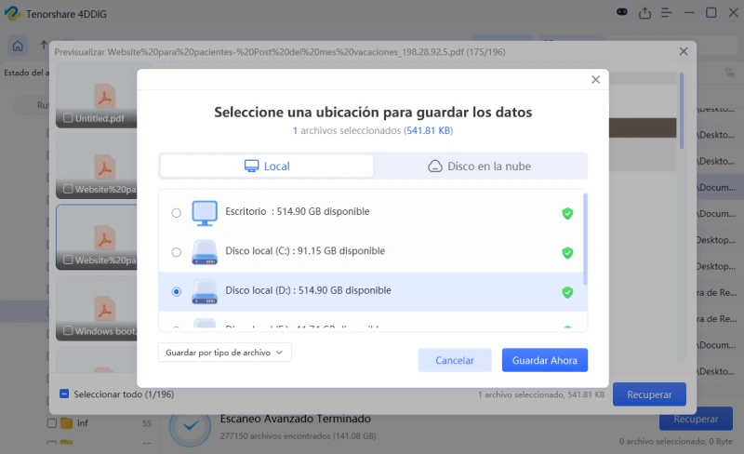Toggle the Seleccionar todo checkbox
Image resolution: width=744 pixels, height=454 pixels.
[x=64, y=394]
